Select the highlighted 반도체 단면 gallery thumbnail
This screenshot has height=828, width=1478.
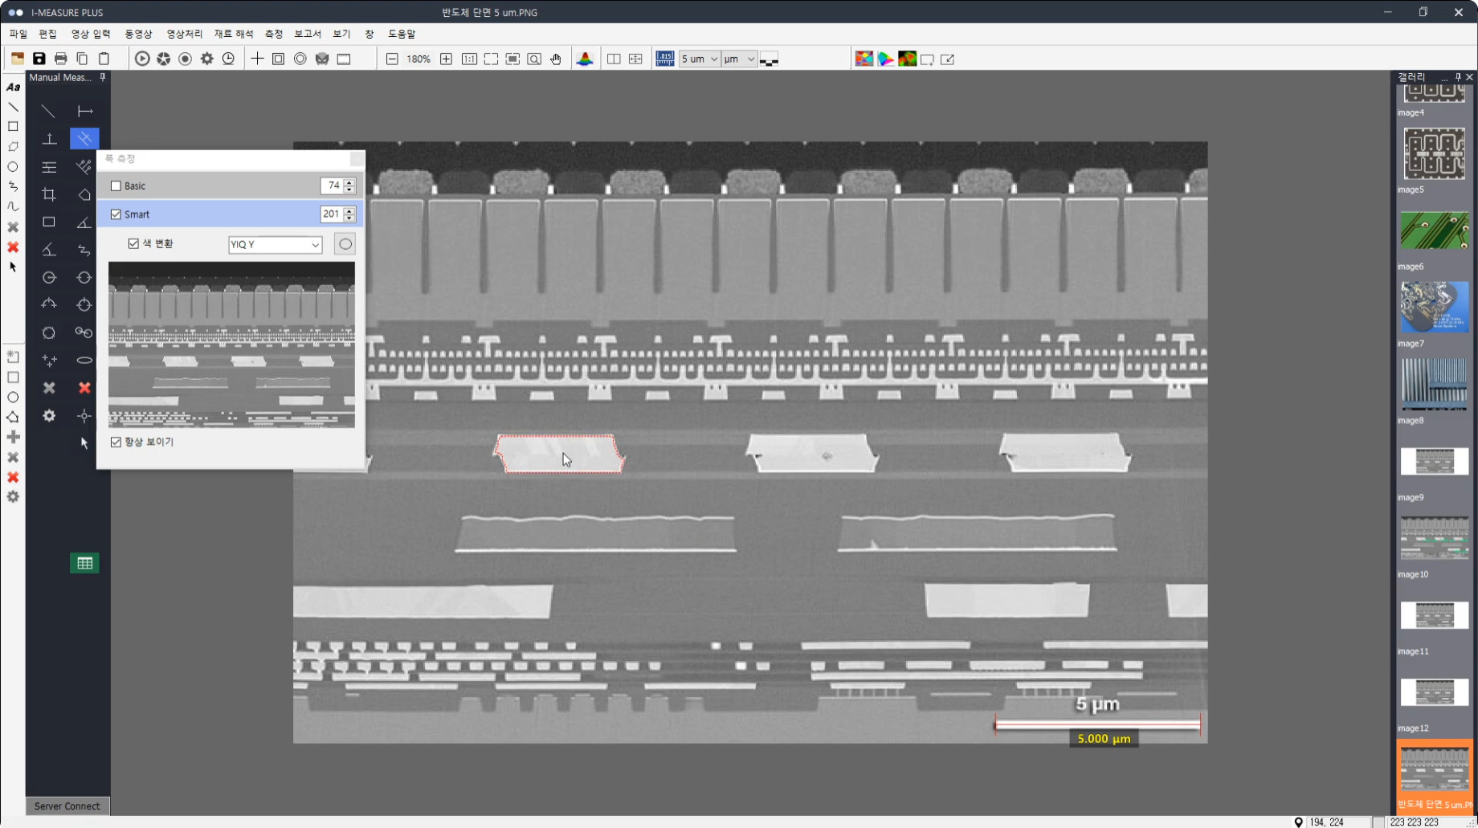[x=1435, y=775]
